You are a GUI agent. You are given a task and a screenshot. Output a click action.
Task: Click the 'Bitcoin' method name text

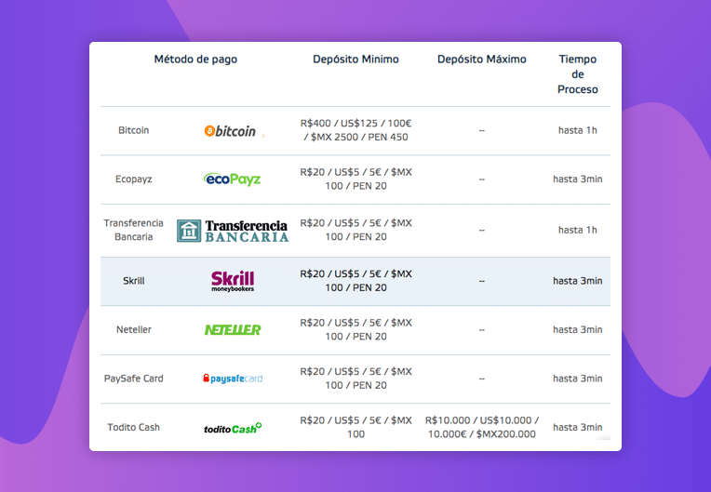pyautogui.click(x=134, y=130)
